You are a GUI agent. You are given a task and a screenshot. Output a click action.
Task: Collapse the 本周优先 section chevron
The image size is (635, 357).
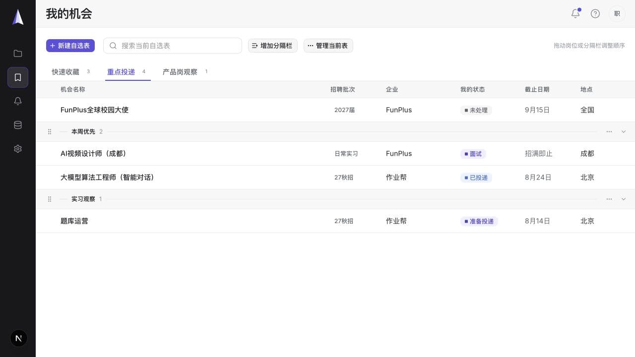pos(624,132)
